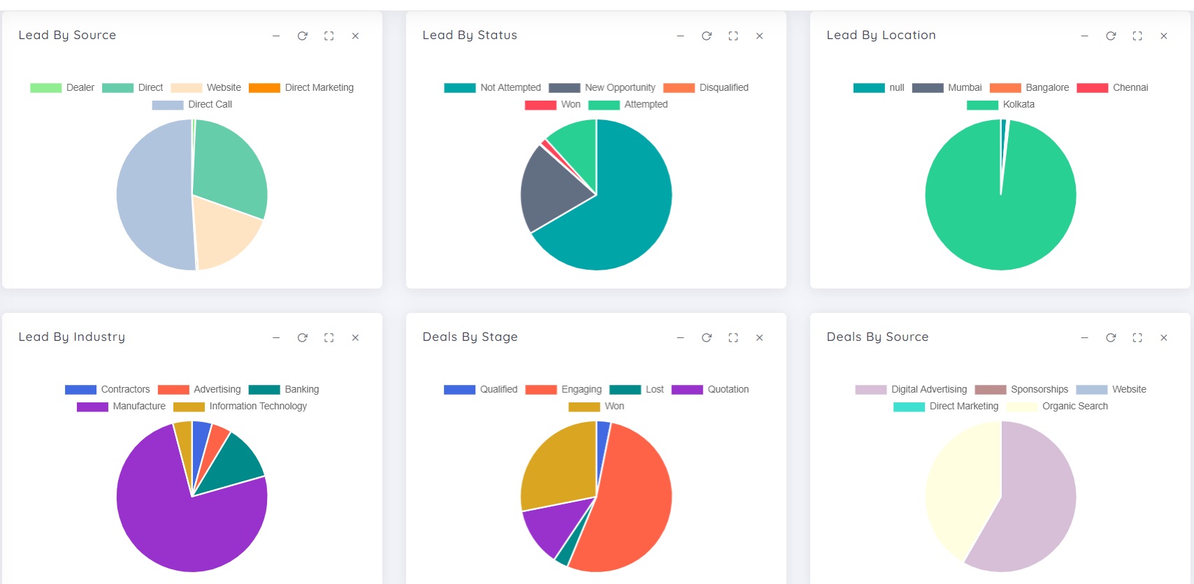Expand Lead By Location to fullscreen
1194x584 pixels.
pos(1137,36)
